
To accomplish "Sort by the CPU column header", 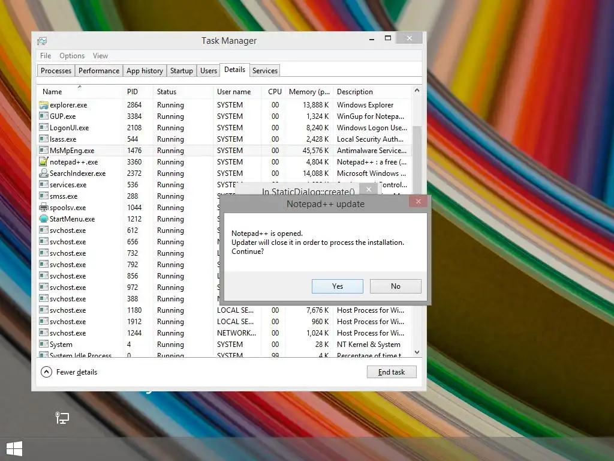I will [x=273, y=92].
